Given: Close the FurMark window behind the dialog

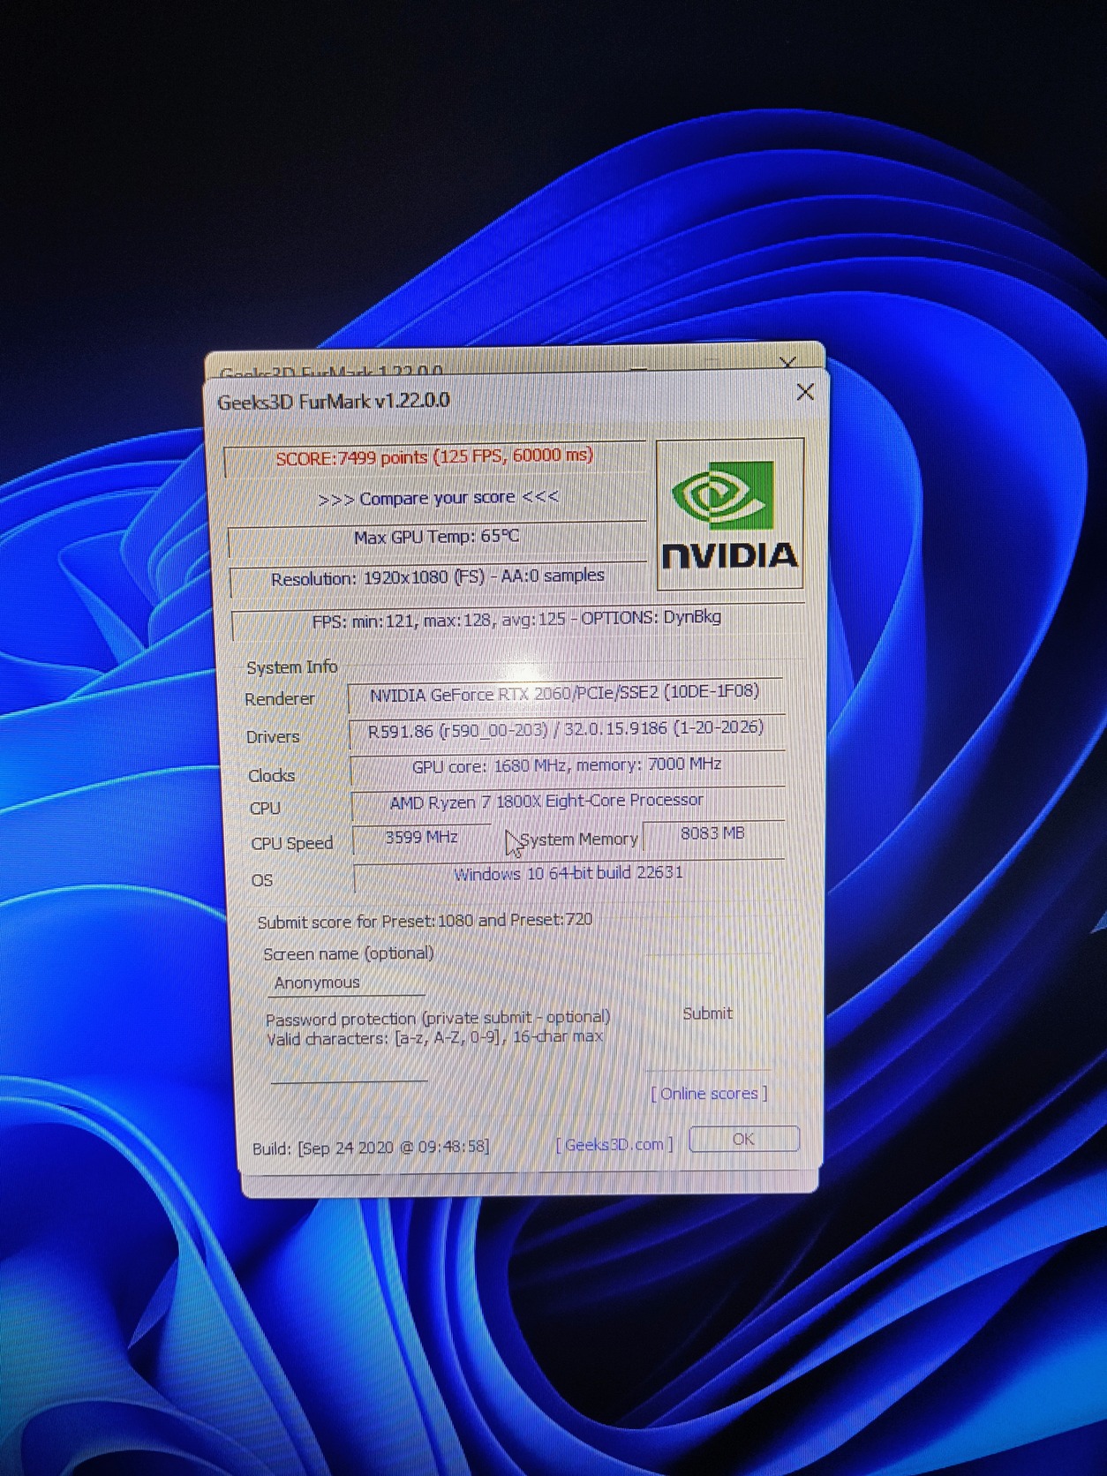Looking at the screenshot, I should (788, 362).
